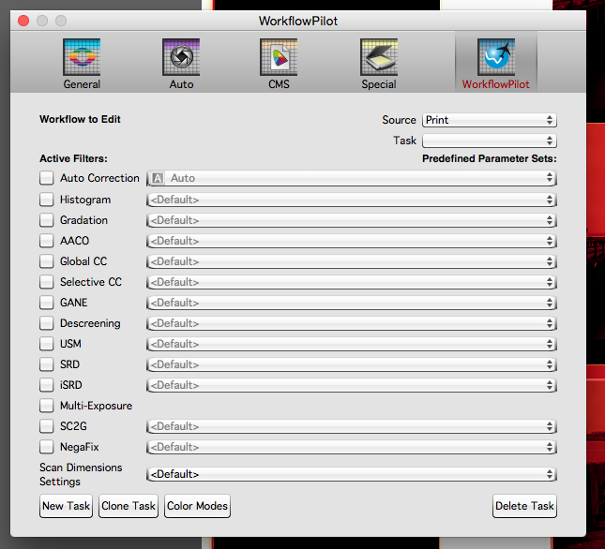Open the USM parameter set dropdown
The image size is (605, 549).
tap(351, 344)
